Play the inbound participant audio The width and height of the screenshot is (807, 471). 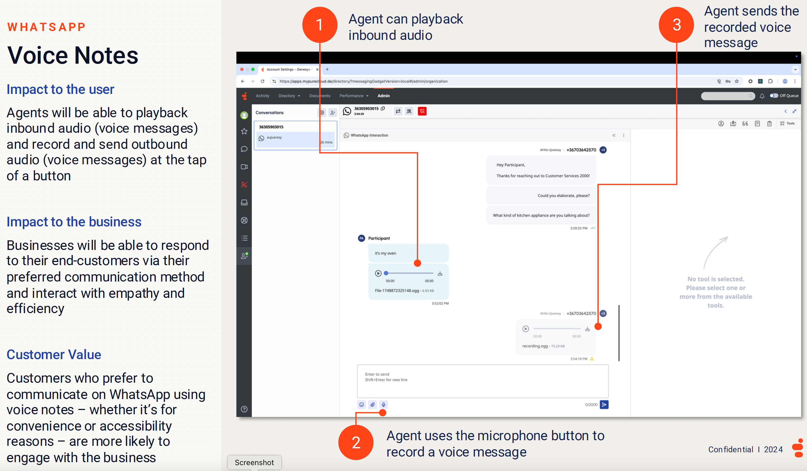378,273
